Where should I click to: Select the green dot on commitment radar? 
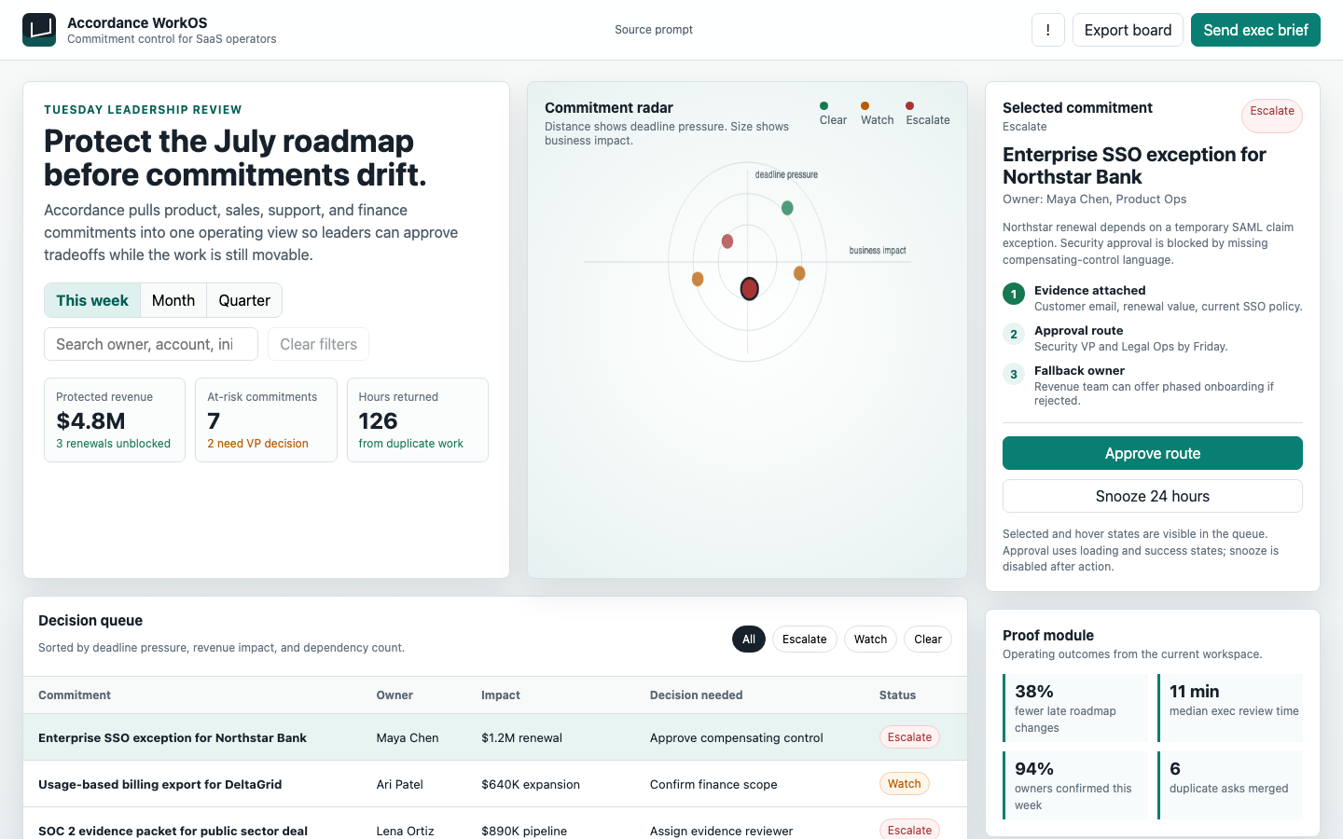click(787, 208)
